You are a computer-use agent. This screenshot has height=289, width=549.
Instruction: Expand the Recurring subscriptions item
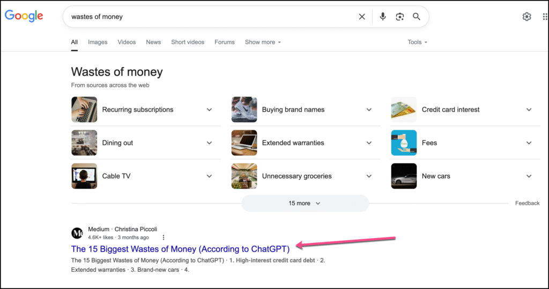tap(209, 109)
